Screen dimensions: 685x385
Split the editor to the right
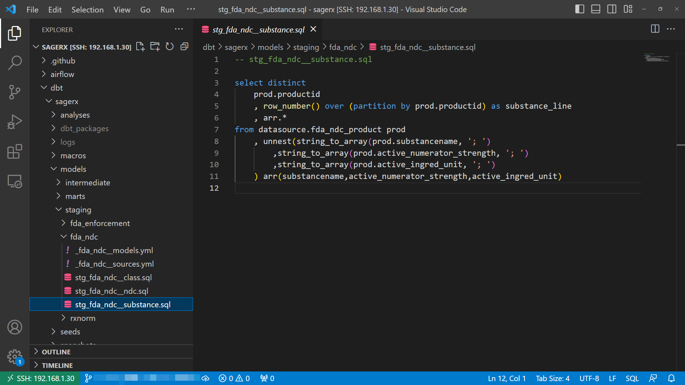click(x=655, y=29)
